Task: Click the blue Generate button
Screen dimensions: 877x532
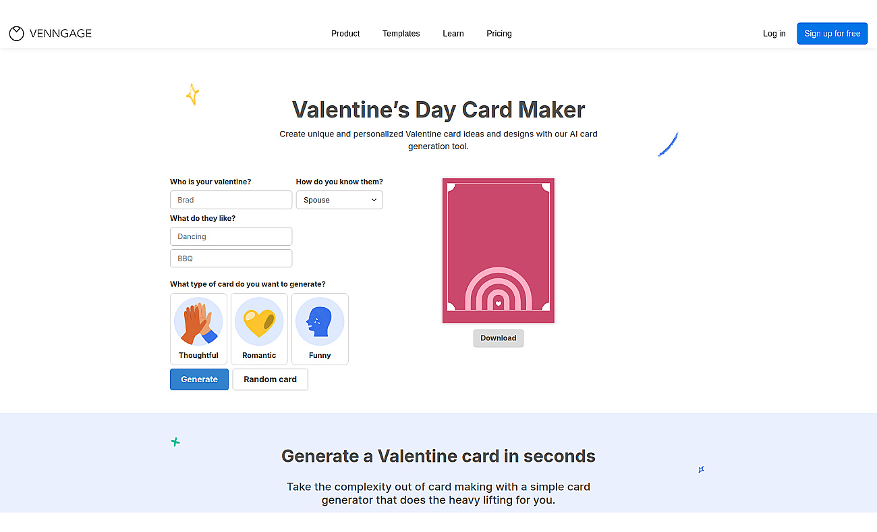Action: (199, 379)
